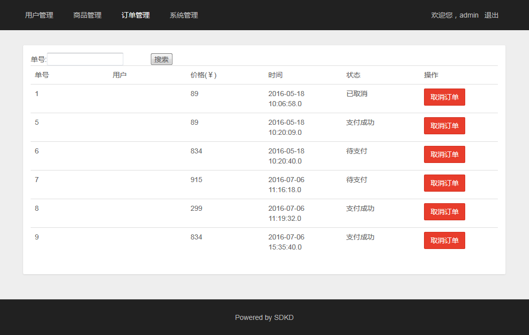Click the admin username text
This screenshot has width=529, height=335.
(x=468, y=15)
